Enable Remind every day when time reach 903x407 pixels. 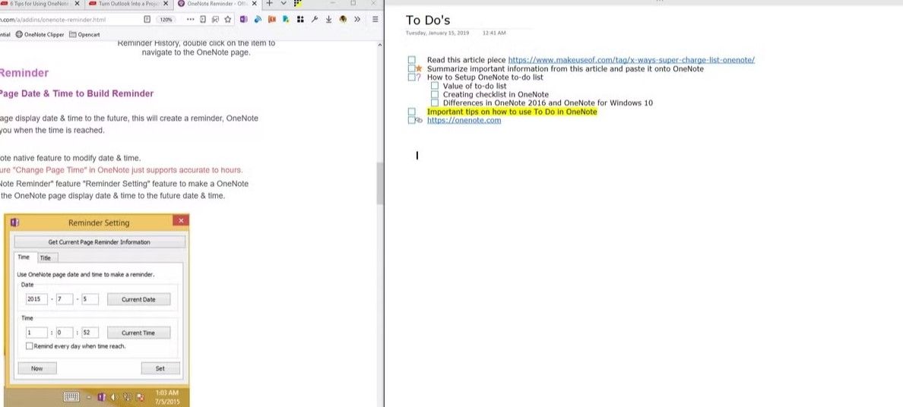coord(30,346)
